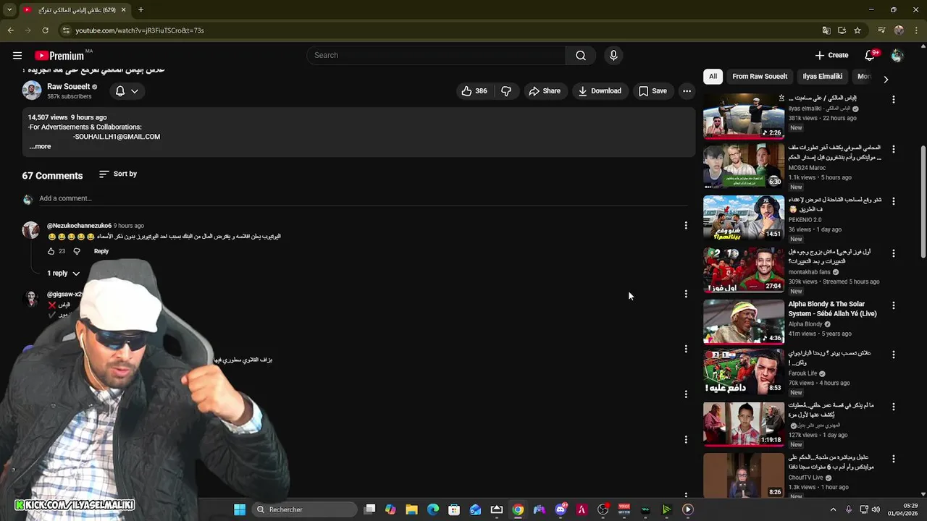Open the 2:26 Ilyas elmaliki video thumbnail
The height and width of the screenshot is (521, 927).
point(744,116)
